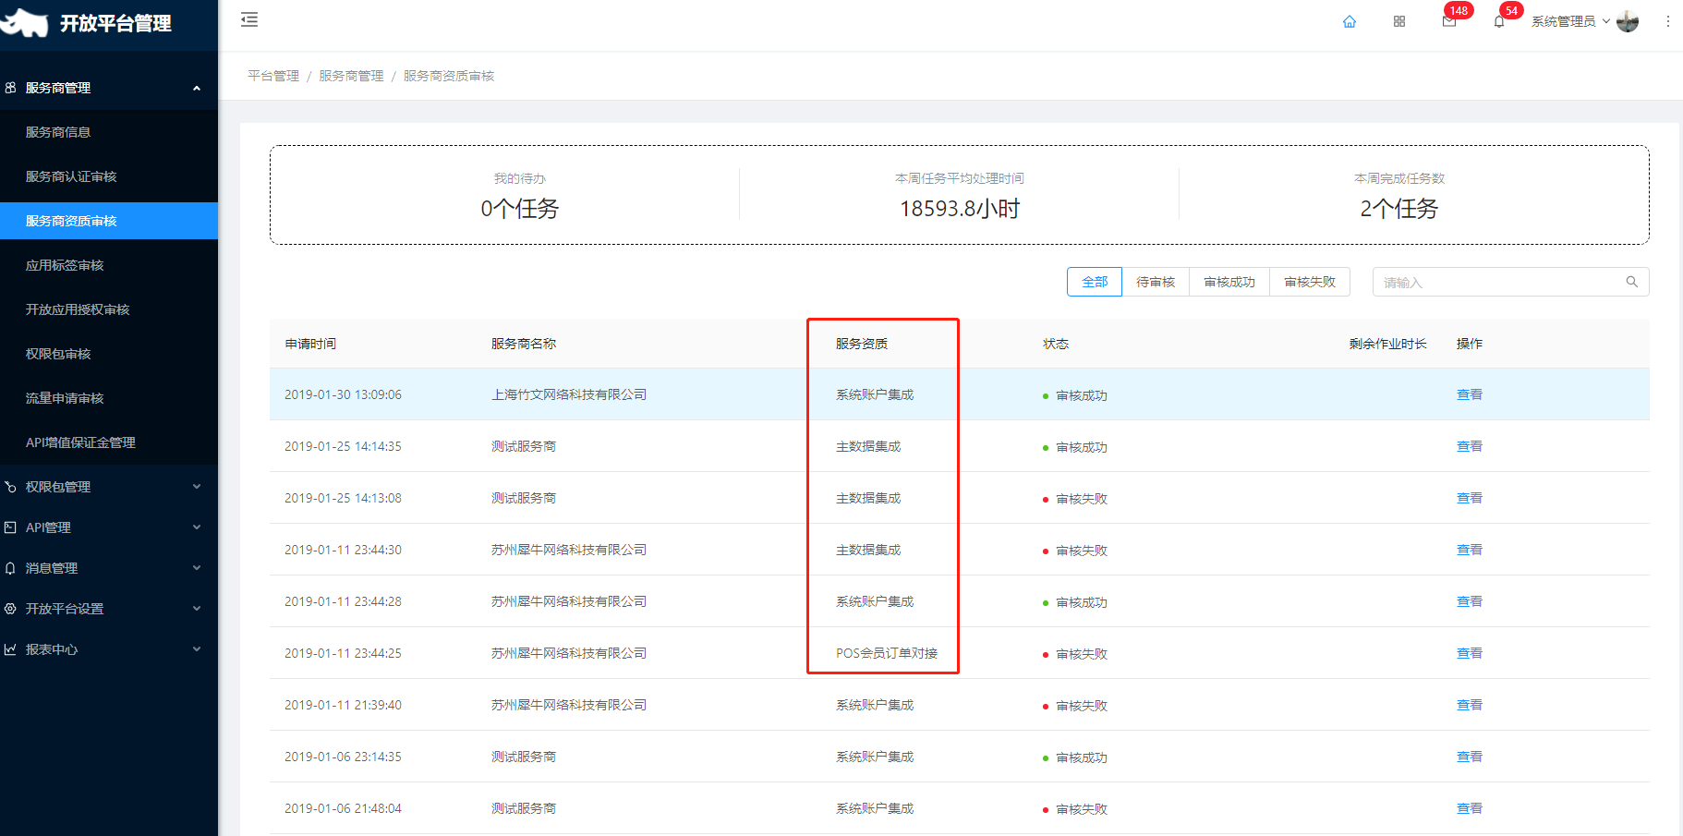Click the 服务商管理 sidebar icon
The width and height of the screenshot is (1683, 836).
10,88
